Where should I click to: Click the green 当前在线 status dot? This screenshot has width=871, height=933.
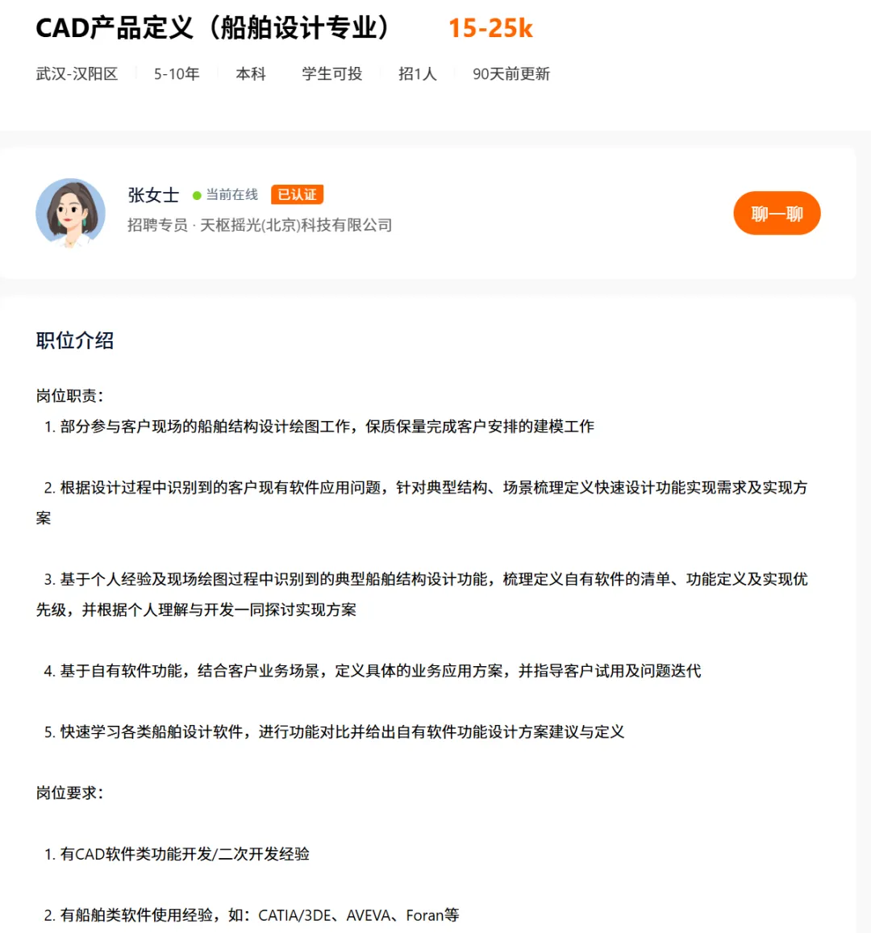click(x=197, y=195)
